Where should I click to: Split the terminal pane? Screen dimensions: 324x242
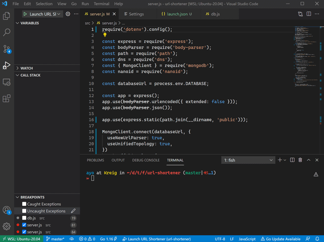pyautogui.click(x=292, y=160)
